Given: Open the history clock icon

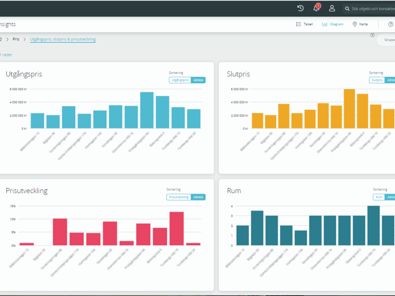Looking at the screenshot, I should pos(300,8).
